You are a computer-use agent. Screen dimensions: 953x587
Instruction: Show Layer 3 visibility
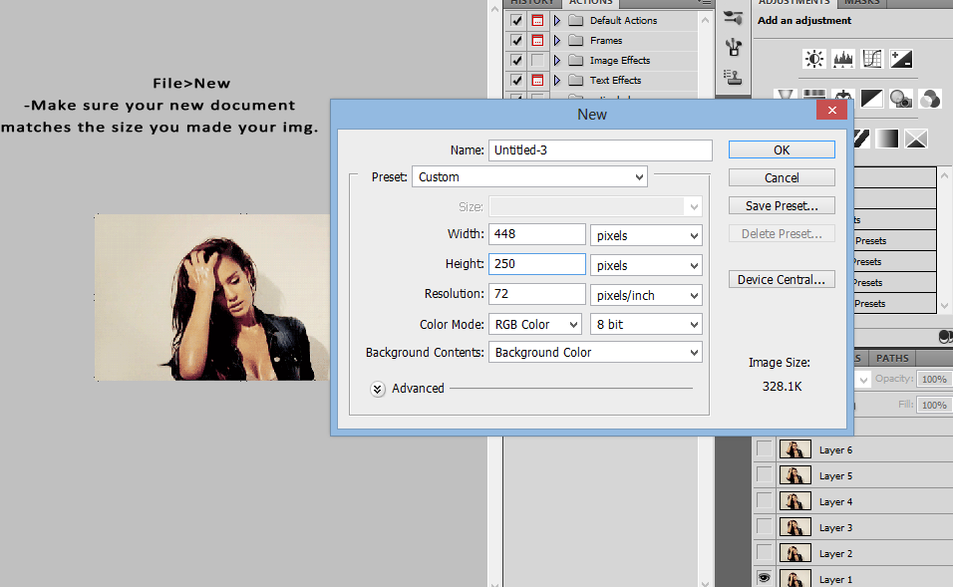point(764,526)
